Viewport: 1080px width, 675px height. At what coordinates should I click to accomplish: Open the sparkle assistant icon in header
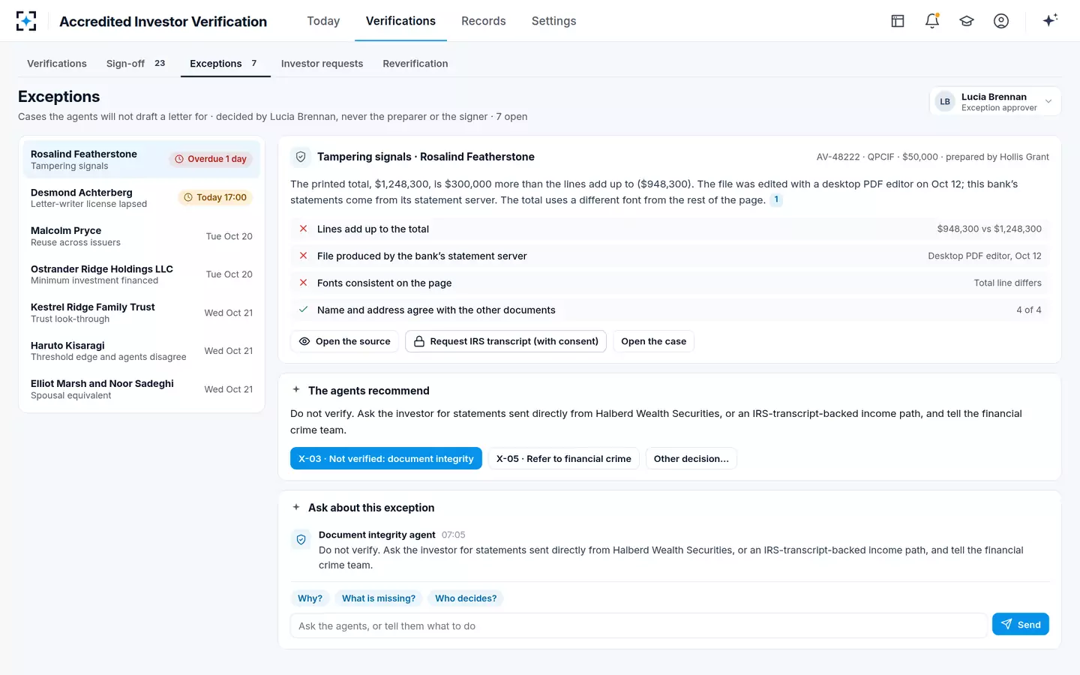[1050, 20]
